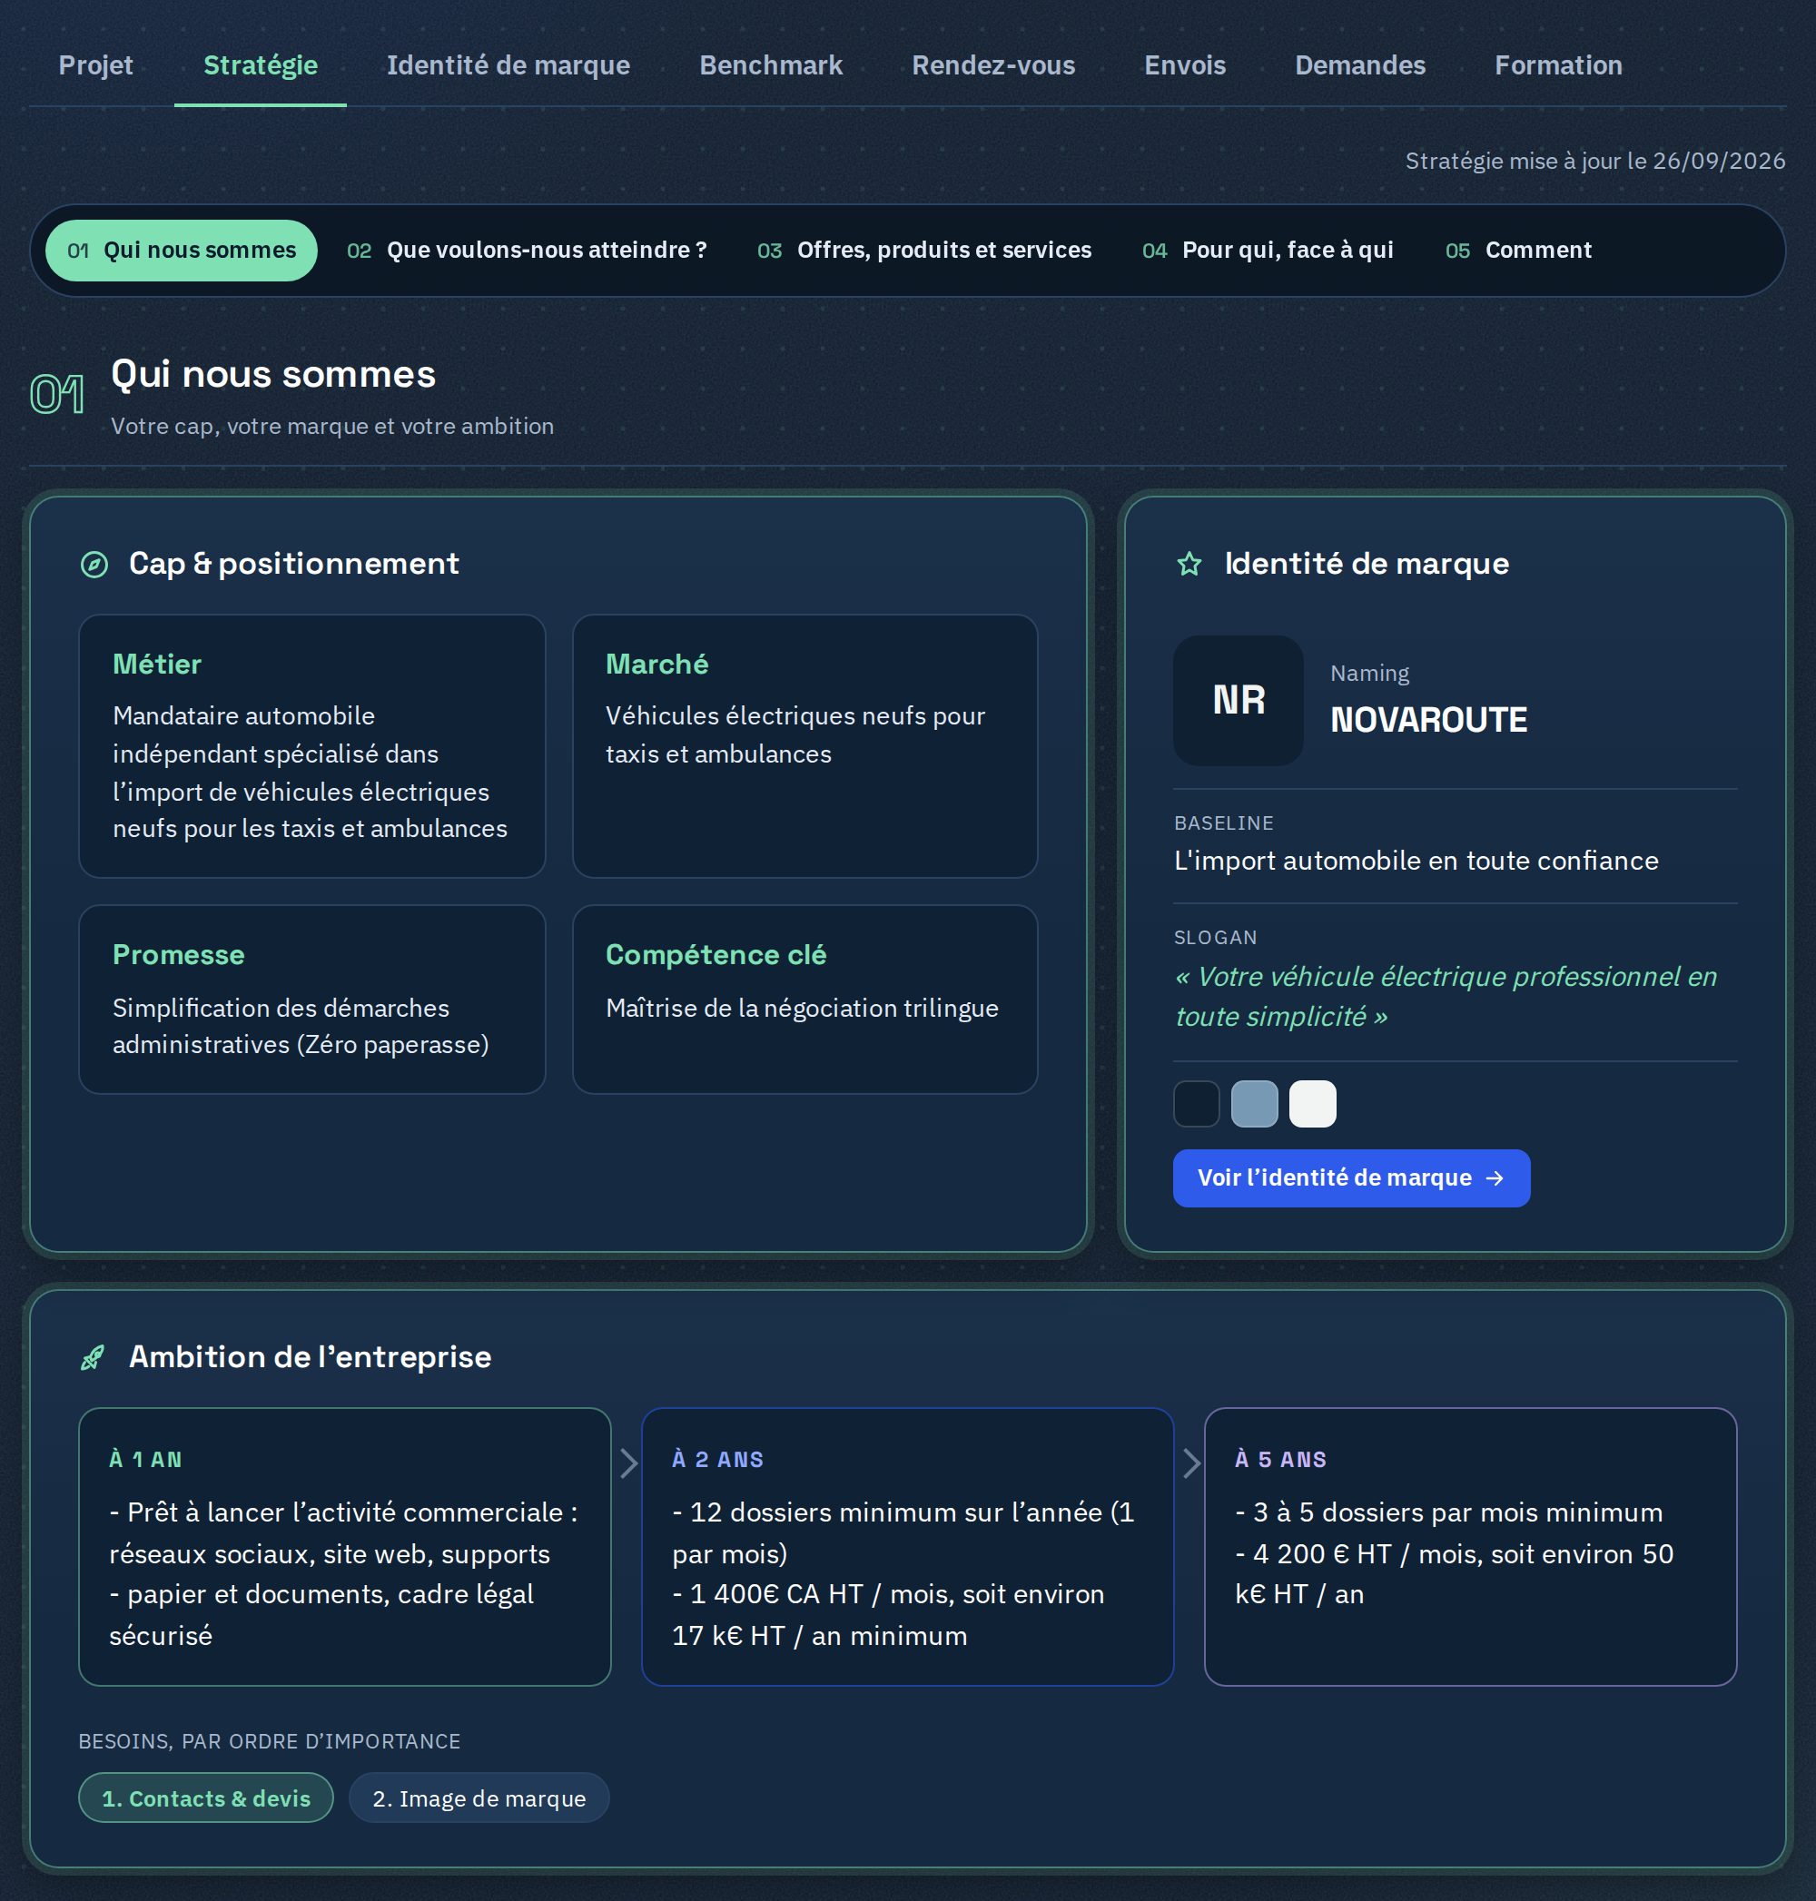
Task: Click the BESOINS, PAR ORDRE D'IMPORTANCE label
Action: [269, 1741]
